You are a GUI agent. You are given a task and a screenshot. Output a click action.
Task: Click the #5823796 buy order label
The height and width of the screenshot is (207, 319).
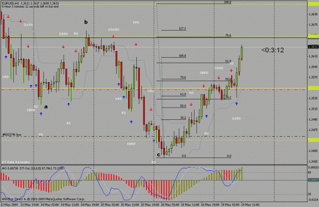click(x=12, y=135)
